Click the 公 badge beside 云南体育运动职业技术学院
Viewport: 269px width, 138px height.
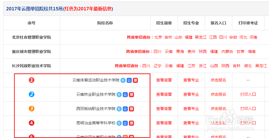pos(129,80)
